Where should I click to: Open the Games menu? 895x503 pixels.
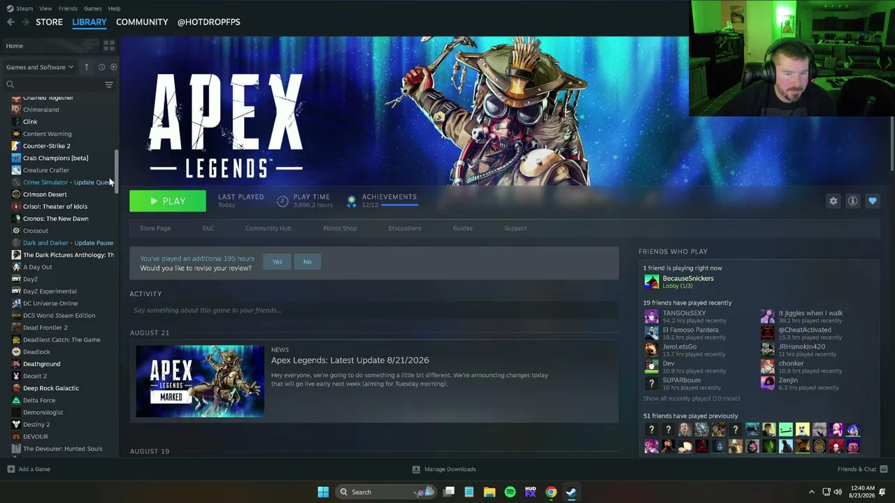[93, 8]
